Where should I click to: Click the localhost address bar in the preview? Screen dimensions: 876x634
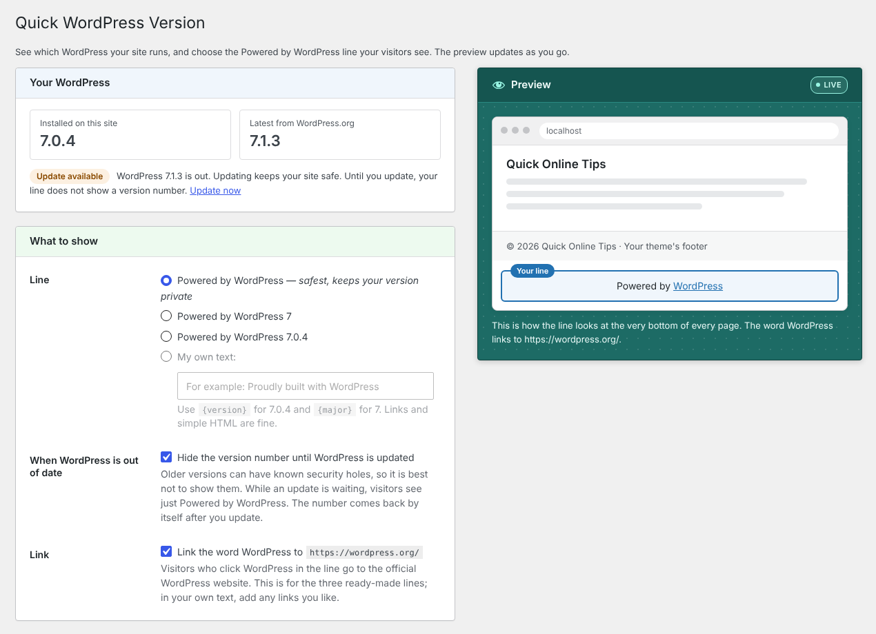689,131
